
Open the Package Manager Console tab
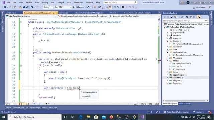pos(36,107)
